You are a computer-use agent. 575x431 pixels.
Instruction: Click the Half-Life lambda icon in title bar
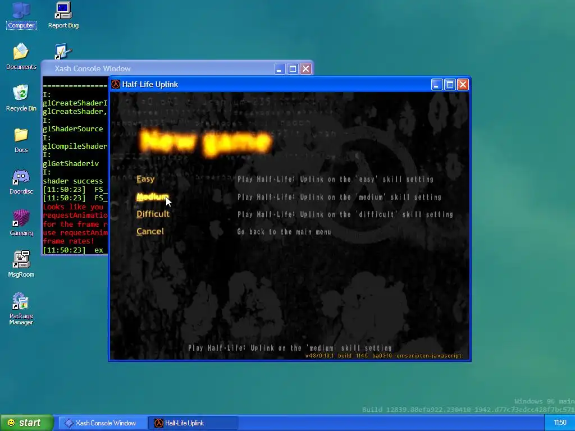[x=116, y=84]
